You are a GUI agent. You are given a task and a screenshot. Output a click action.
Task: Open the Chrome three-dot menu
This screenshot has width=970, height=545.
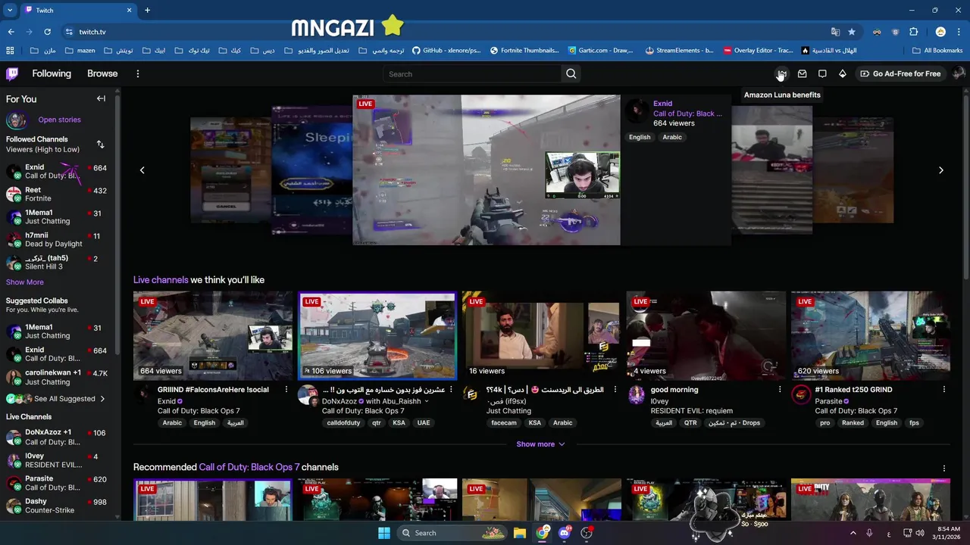point(959,32)
